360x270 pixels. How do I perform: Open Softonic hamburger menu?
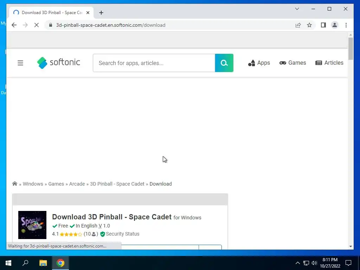tap(20, 63)
